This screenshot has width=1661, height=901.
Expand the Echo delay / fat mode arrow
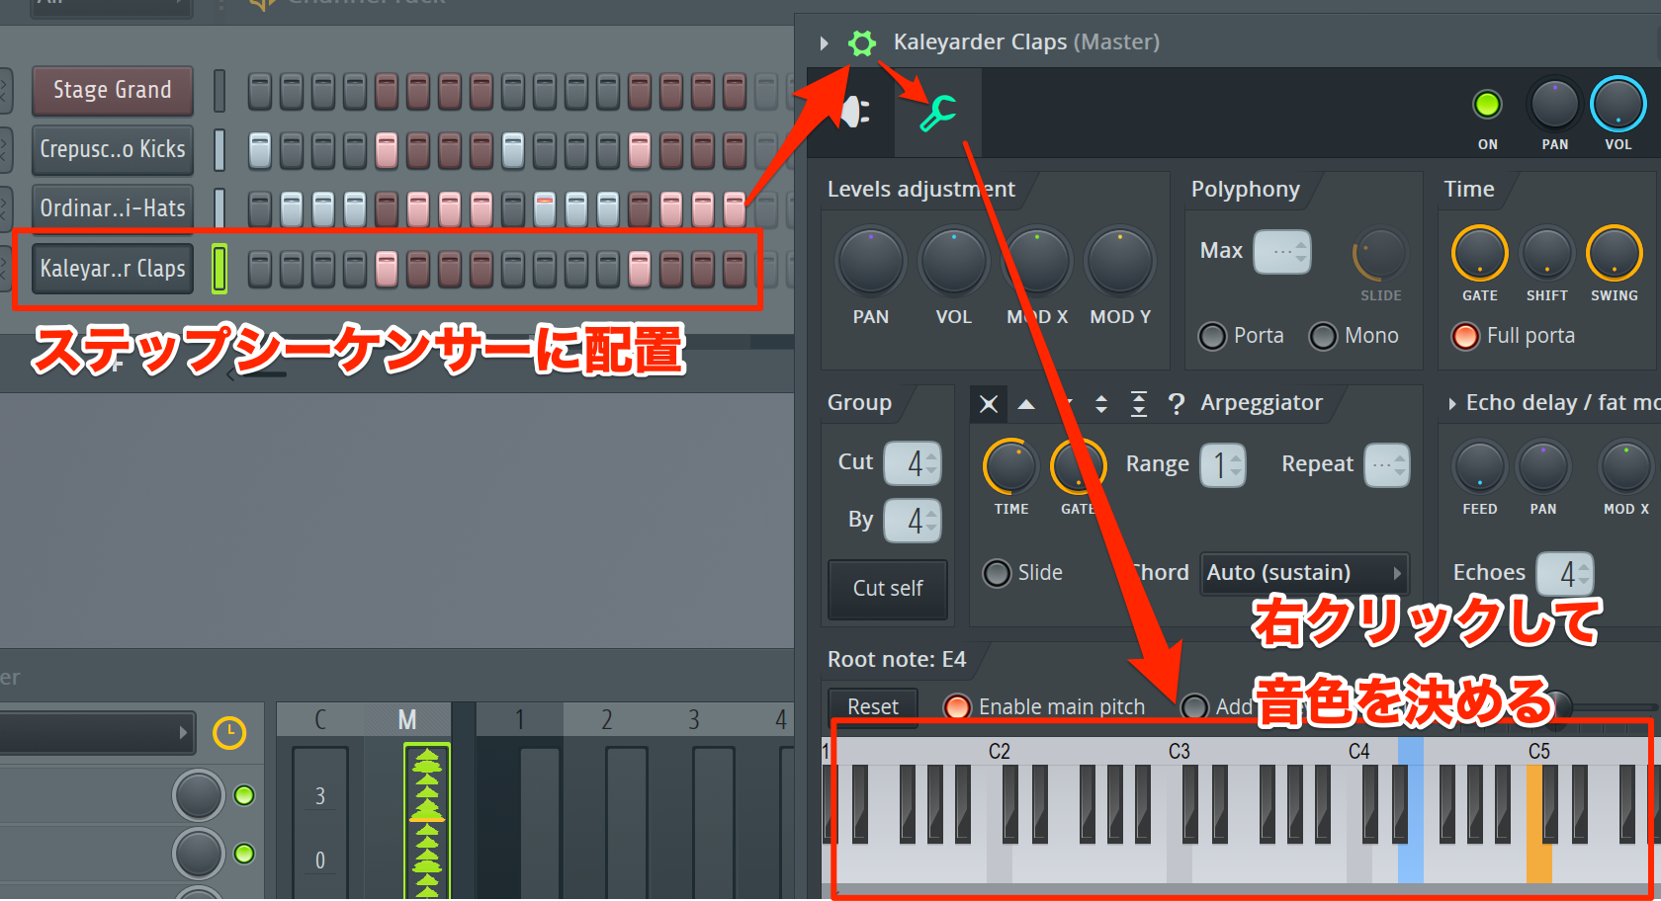[1451, 403]
